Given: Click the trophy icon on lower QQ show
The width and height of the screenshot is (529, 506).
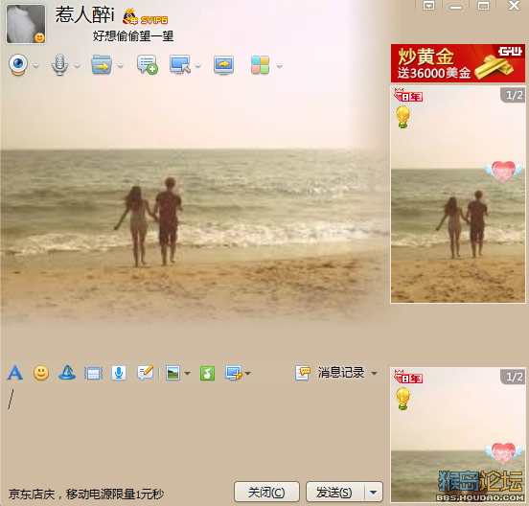Looking at the screenshot, I should tap(402, 399).
